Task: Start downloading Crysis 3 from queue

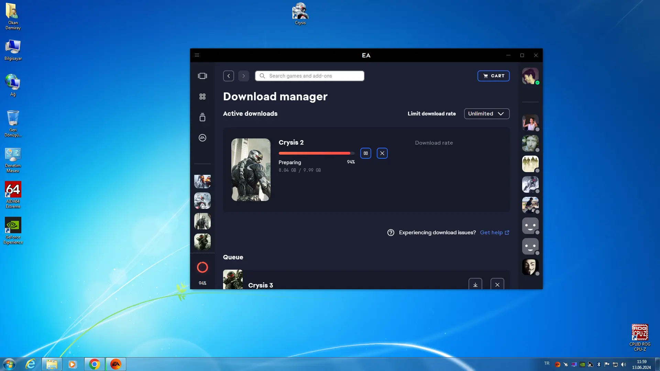Action: pos(475,284)
